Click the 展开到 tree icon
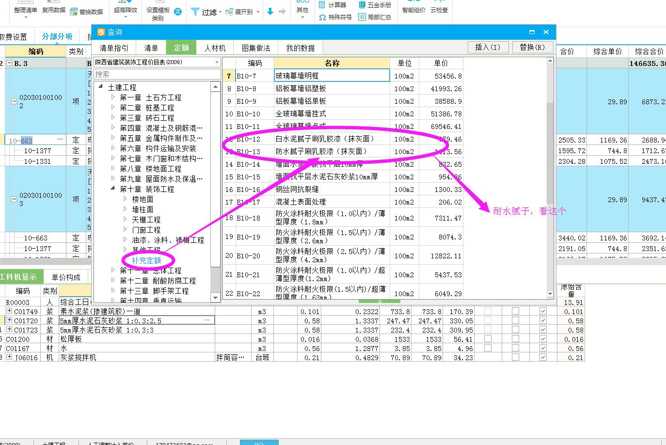This screenshot has height=445, width=666. 229,12
